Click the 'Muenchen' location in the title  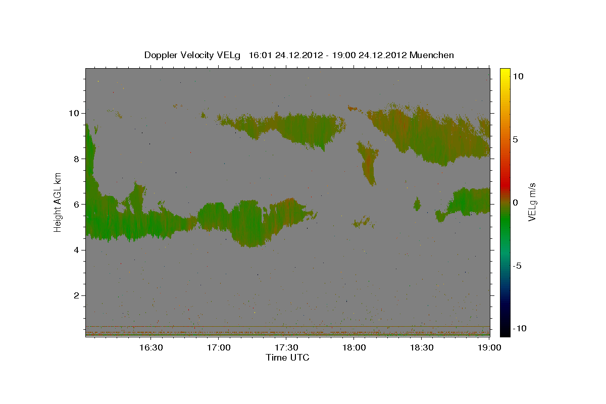click(432, 55)
